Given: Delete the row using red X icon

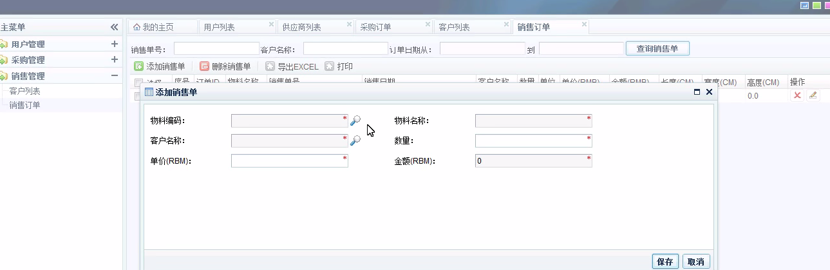Looking at the screenshot, I should (x=797, y=95).
